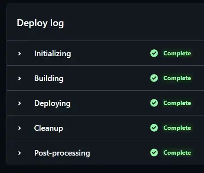Expand the Initializing step chevron
This screenshot has height=173, width=204.
pyautogui.click(x=20, y=54)
